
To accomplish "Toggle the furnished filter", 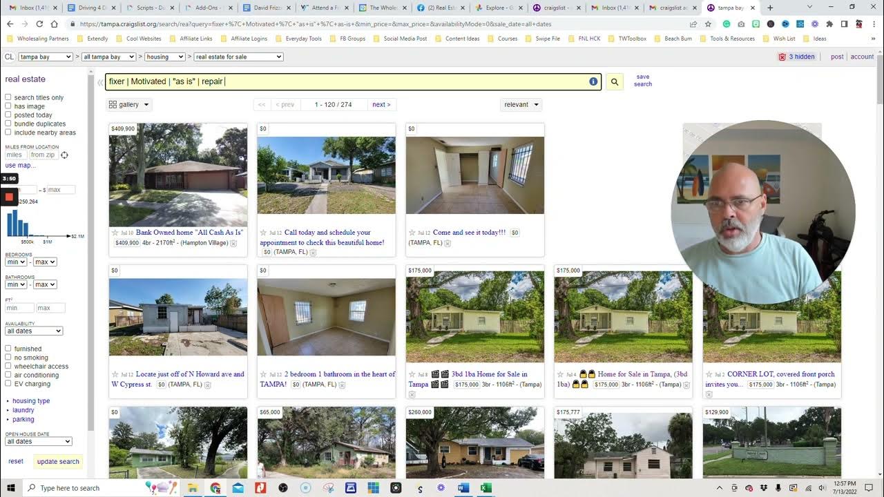I will 8,349.
